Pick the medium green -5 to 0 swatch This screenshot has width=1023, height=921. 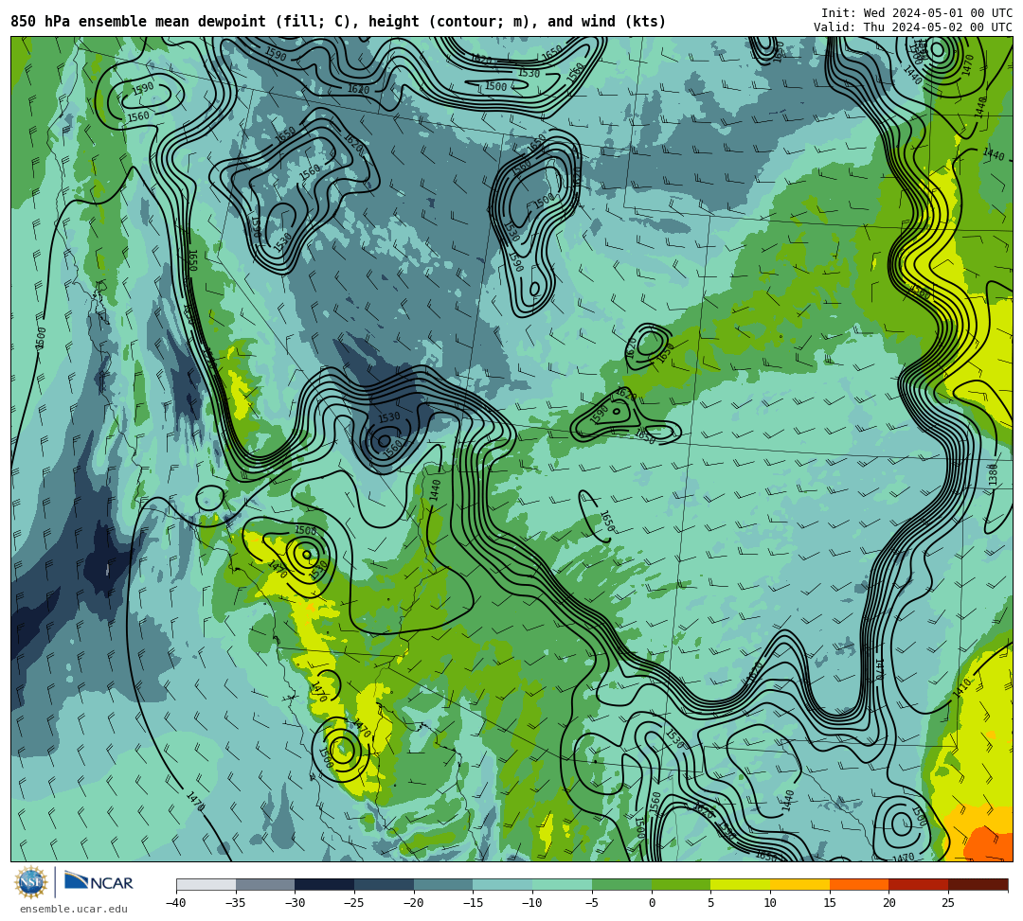pyautogui.click(x=621, y=884)
